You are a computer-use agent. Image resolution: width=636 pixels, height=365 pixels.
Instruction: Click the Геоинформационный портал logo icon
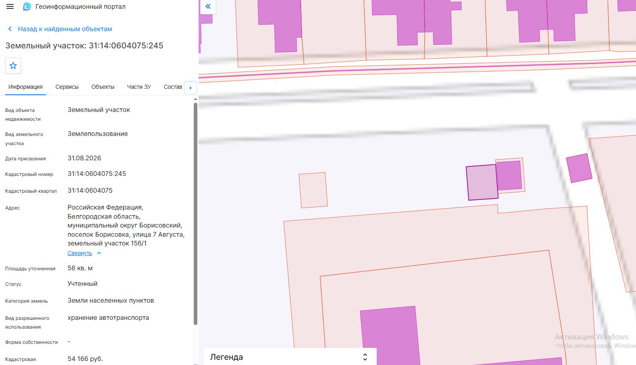click(x=27, y=6)
